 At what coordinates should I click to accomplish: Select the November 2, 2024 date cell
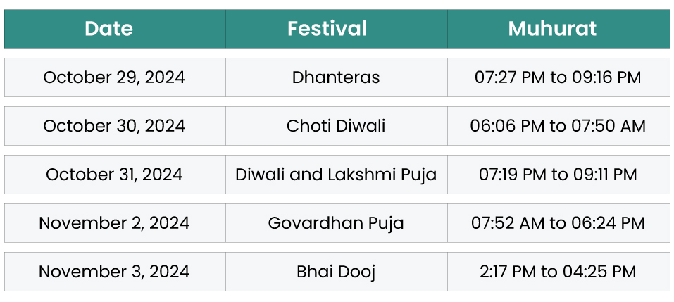pyautogui.click(x=114, y=223)
